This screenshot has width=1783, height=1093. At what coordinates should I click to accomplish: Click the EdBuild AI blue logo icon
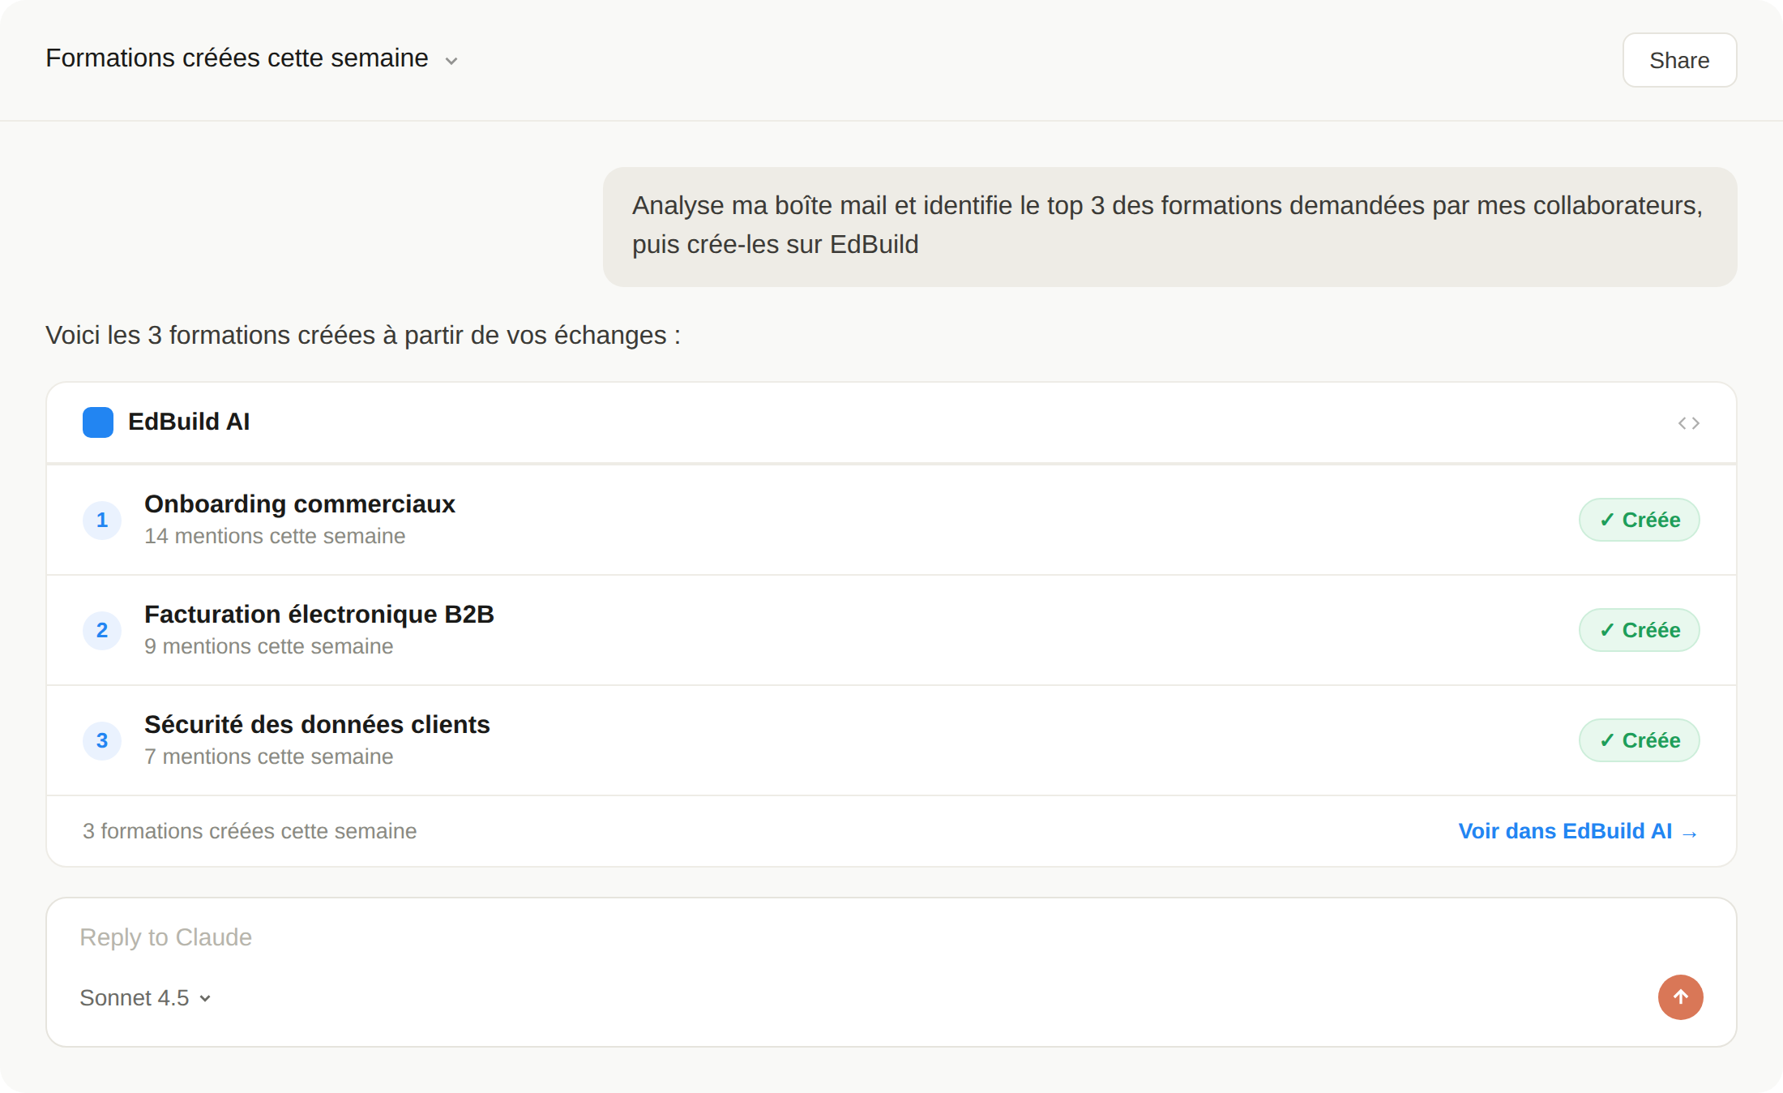pos(98,422)
